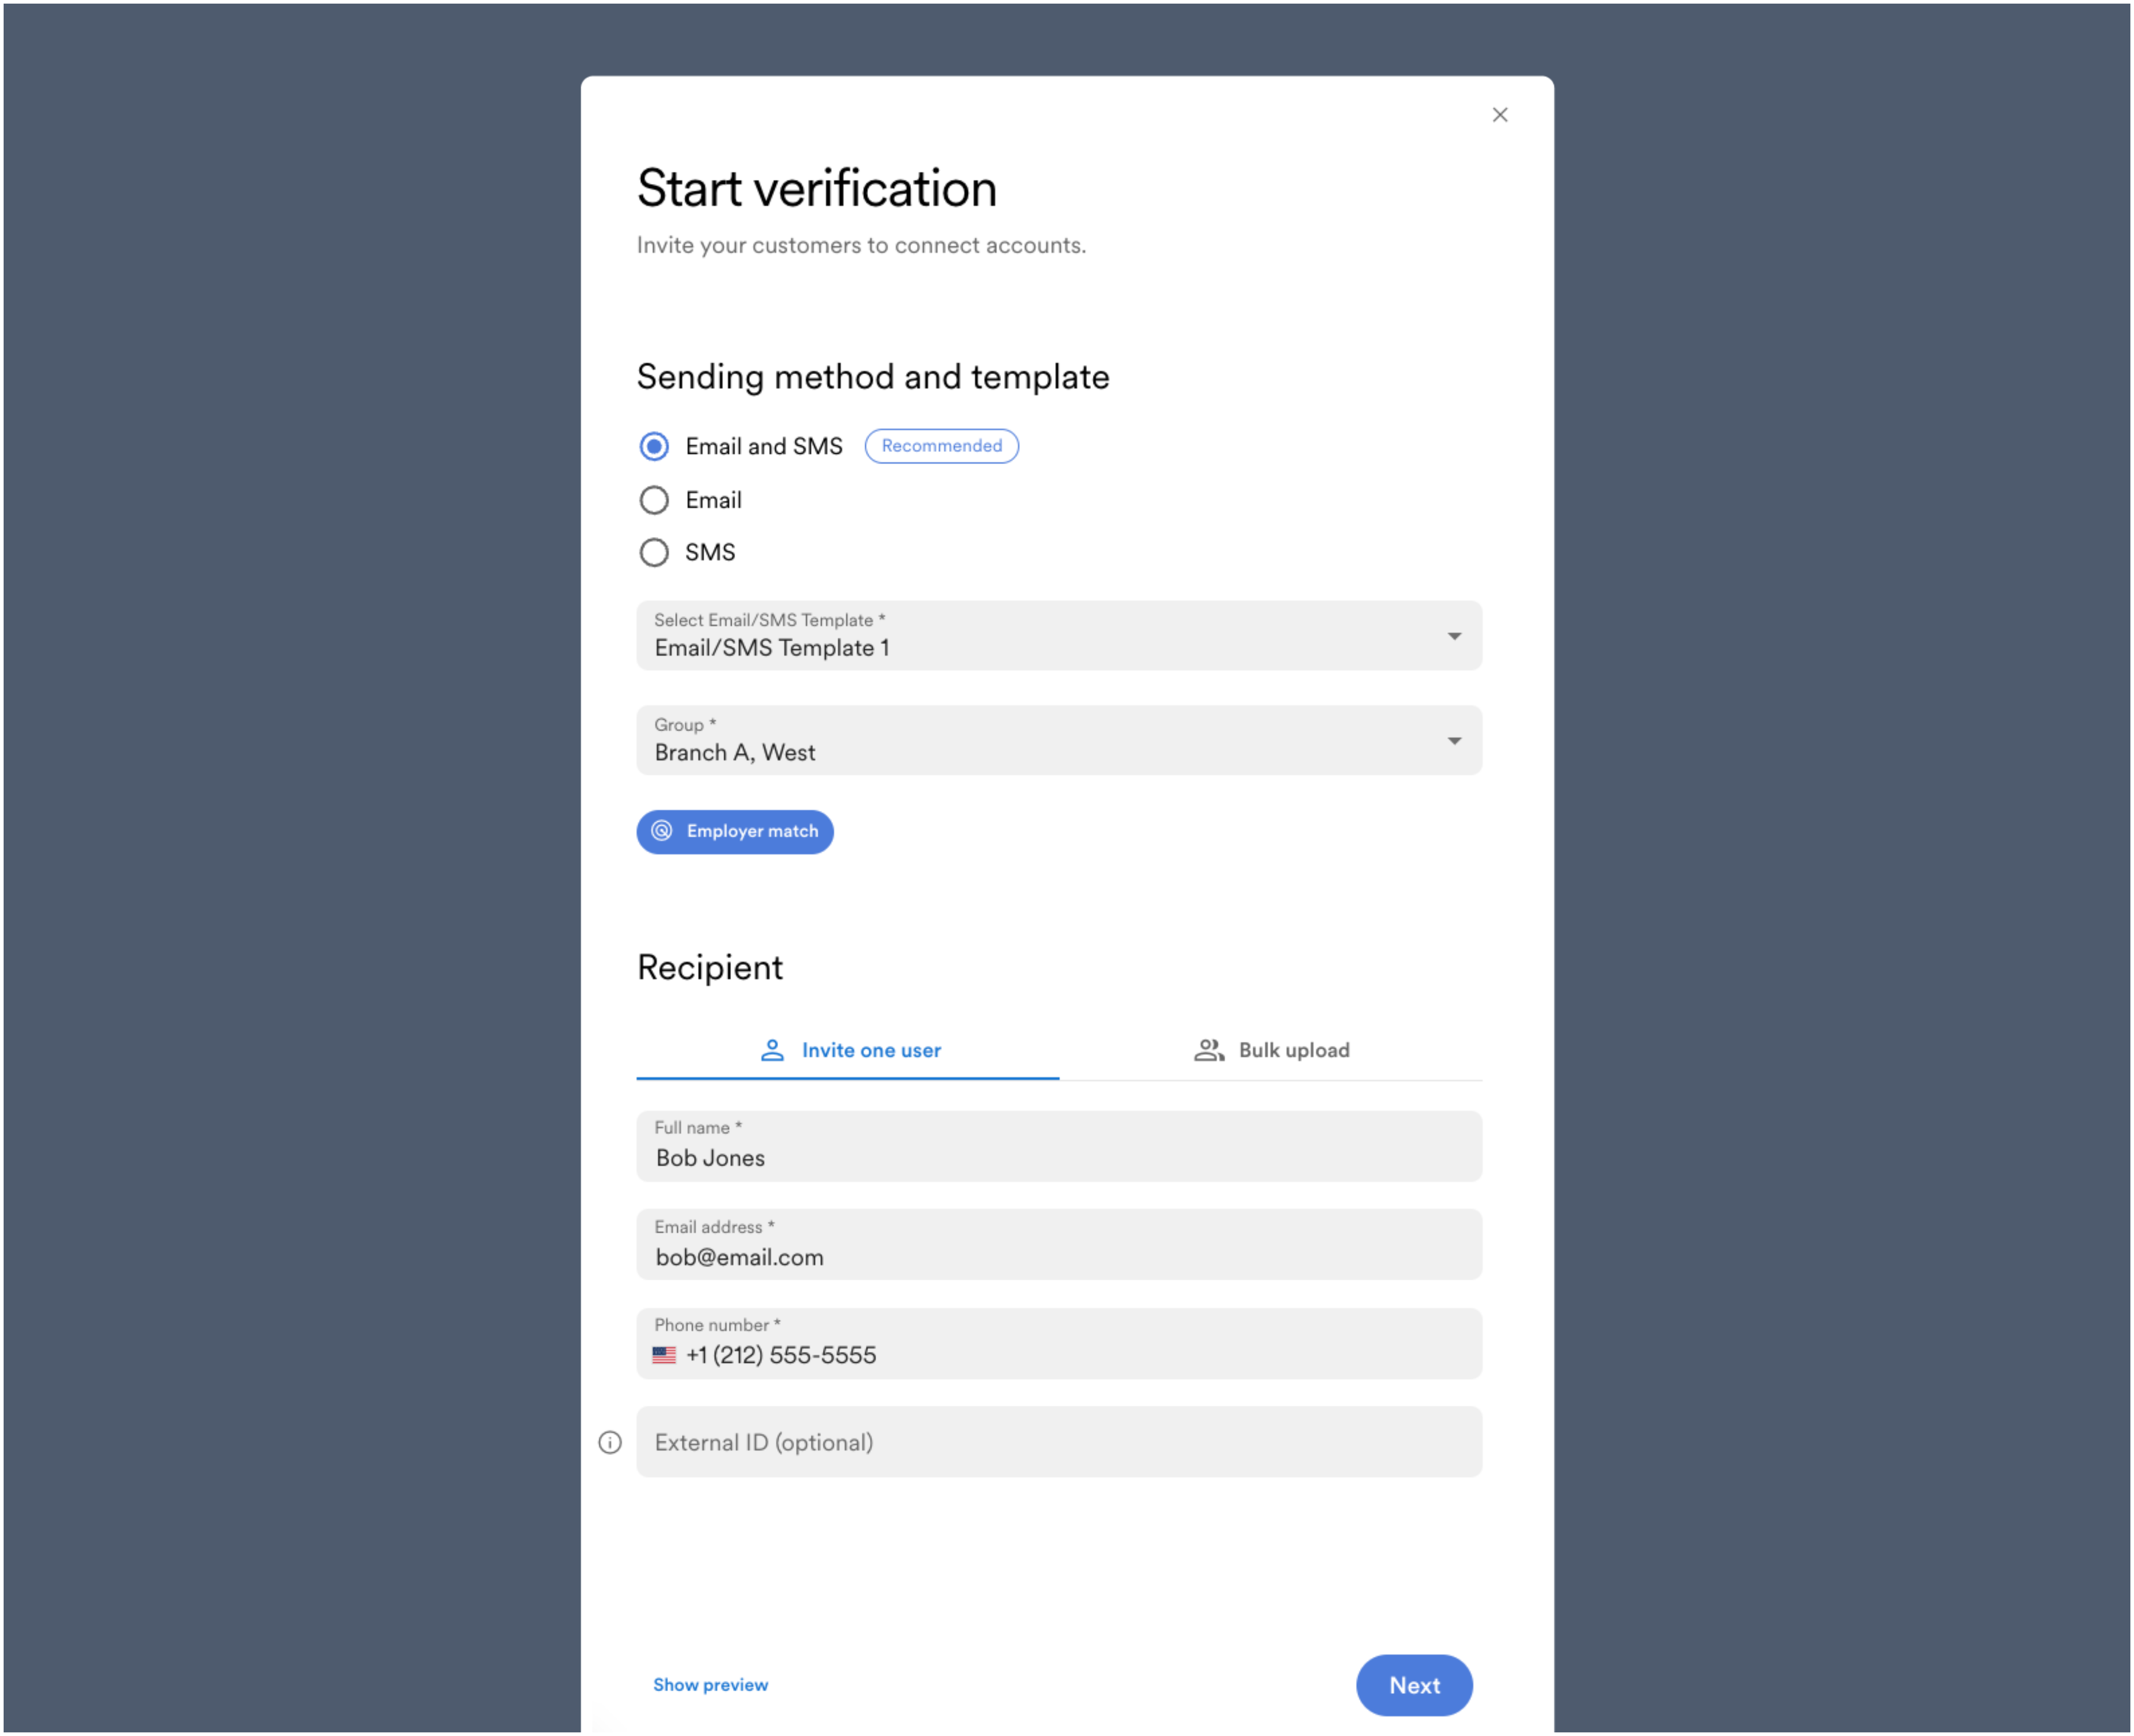Click the info icon next to External ID

[x=609, y=1443]
